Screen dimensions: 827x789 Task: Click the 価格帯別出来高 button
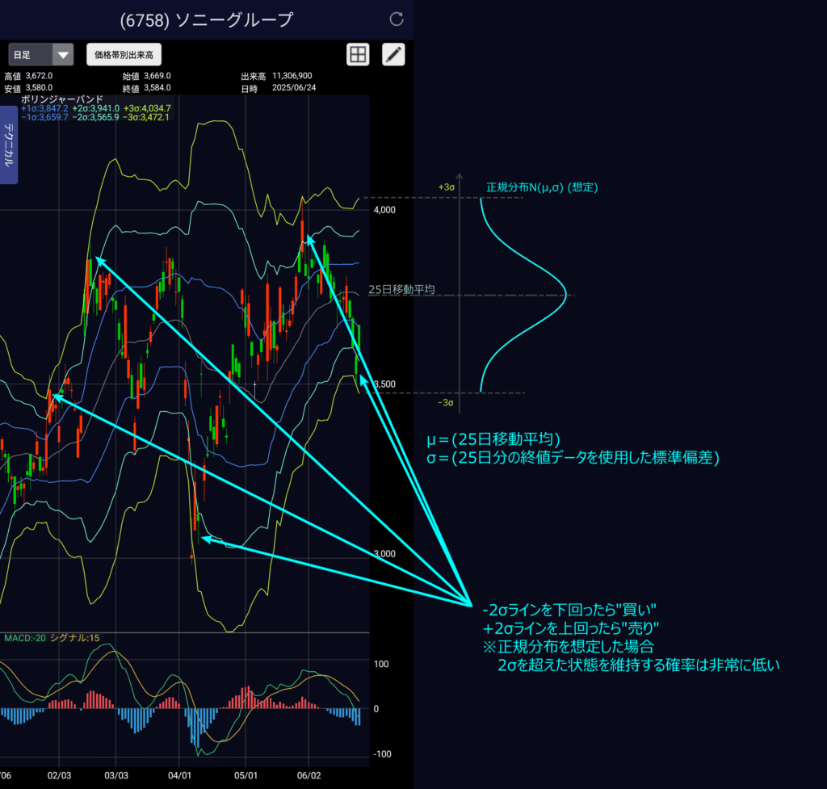coord(124,55)
